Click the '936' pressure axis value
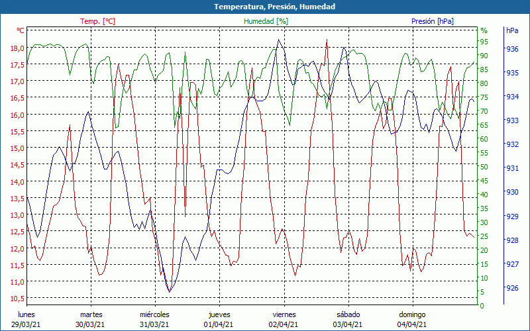 pyautogui.click(x=512, y=49)
